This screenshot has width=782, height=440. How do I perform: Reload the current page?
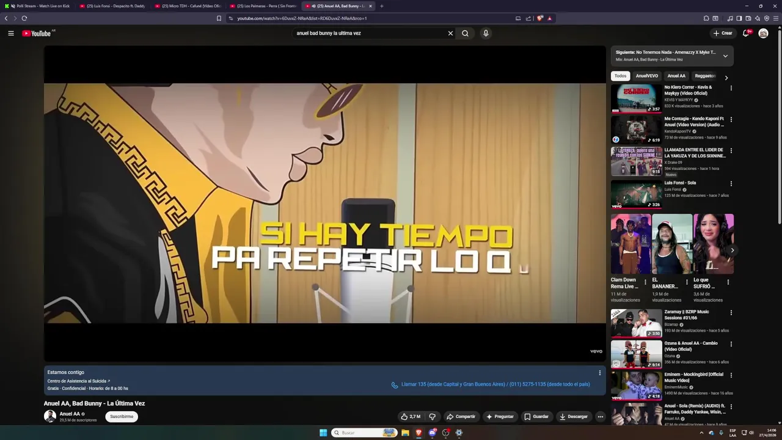(x=24, y=18)
